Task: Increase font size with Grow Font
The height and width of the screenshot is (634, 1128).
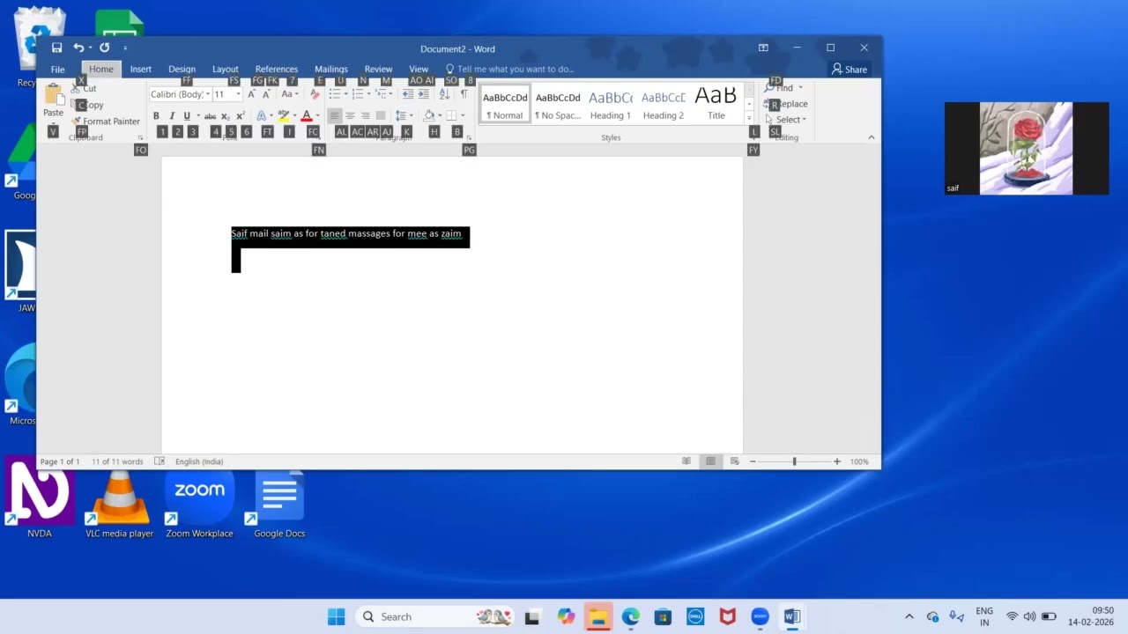Action: pos(251,94)
